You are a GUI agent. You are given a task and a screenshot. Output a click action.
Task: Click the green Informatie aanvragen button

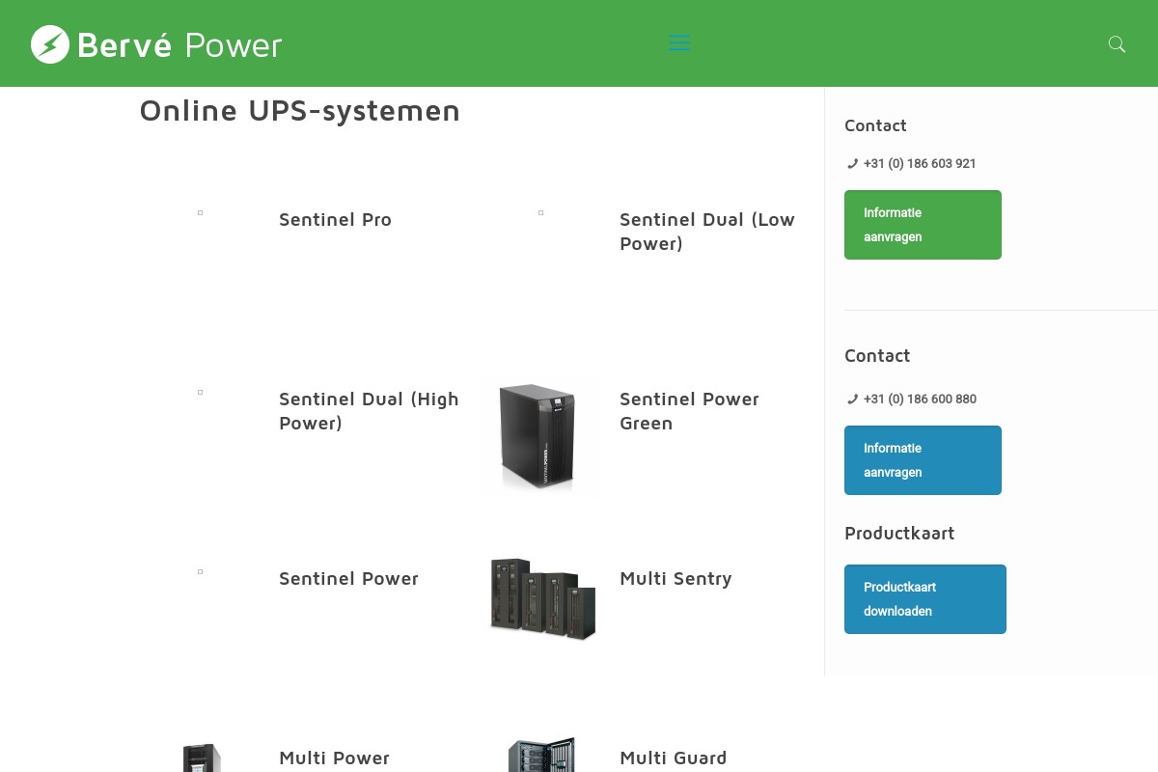coord(923,225)
